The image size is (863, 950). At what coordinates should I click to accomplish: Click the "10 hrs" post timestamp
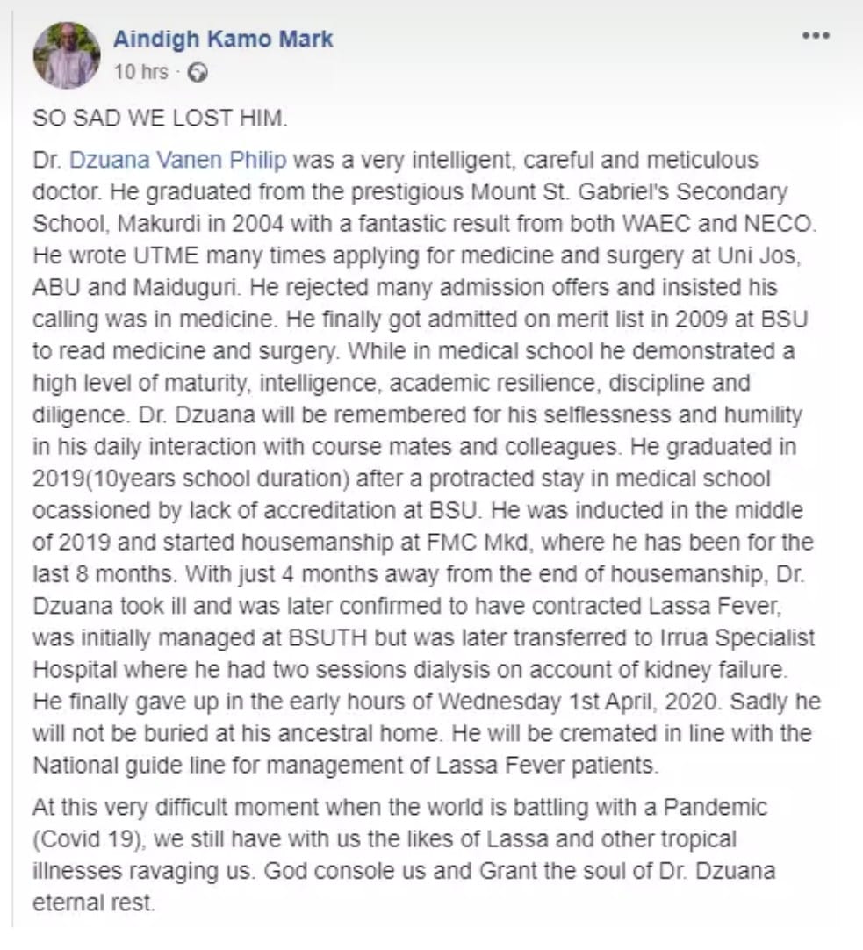click(x=140, y=72)
